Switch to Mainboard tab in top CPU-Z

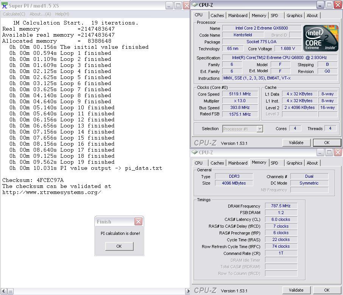(238, 16)
